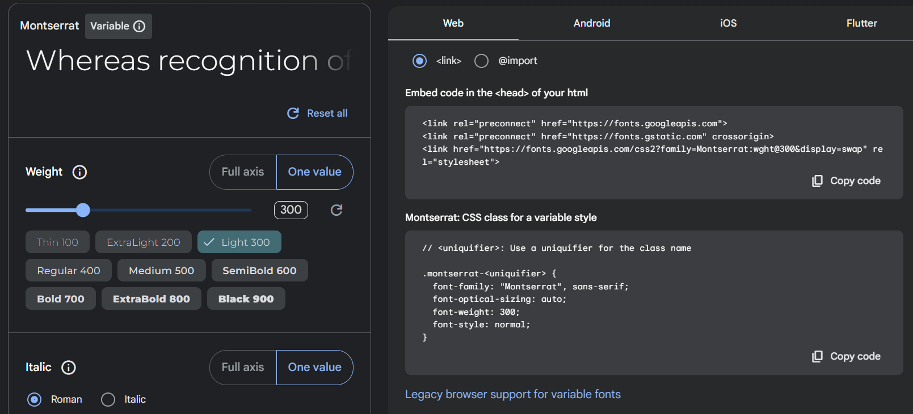
Task: Select Black 900 weight
Action: [x=246, y=299]
